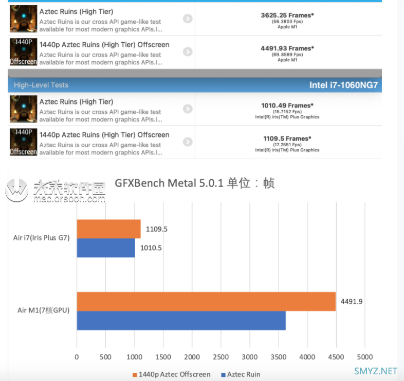This screenshot has width=404, height=381.
Task: Click Apple M1 Aztec Ruins (High Tier) thumbnail
Action: coord(24,19)
